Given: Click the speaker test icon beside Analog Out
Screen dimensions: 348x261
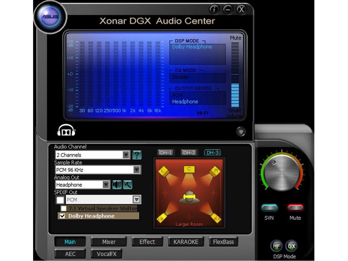Looking at the screenshot, I should [x=117, y=185].
